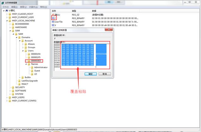Click the 取消 button in binary editor
Viewport: 201px width, 132px height.
[x=105, y=74]
